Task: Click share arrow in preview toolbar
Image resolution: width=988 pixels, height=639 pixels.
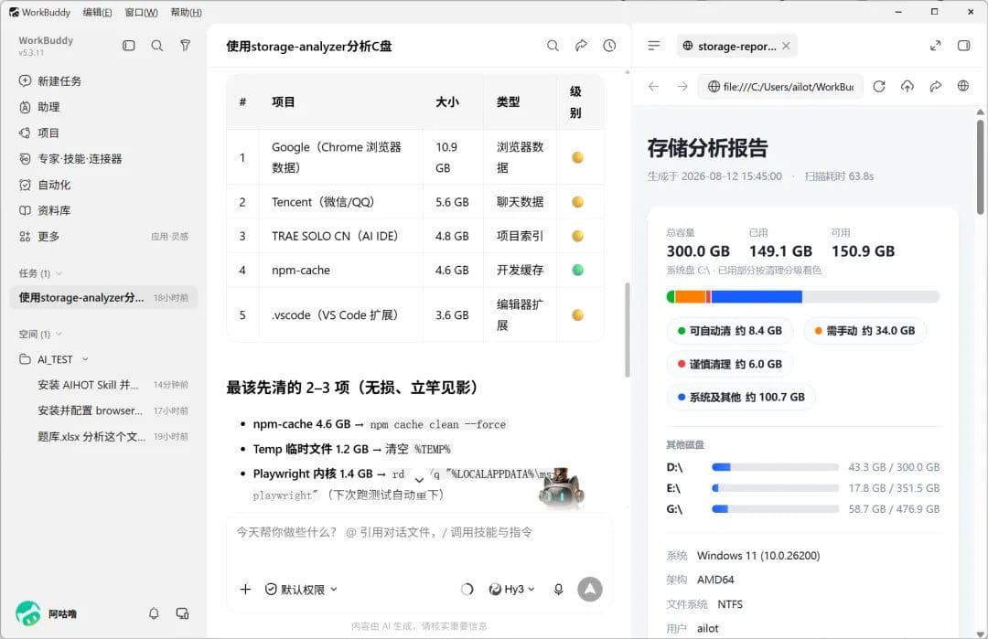Action: [936, 86]
